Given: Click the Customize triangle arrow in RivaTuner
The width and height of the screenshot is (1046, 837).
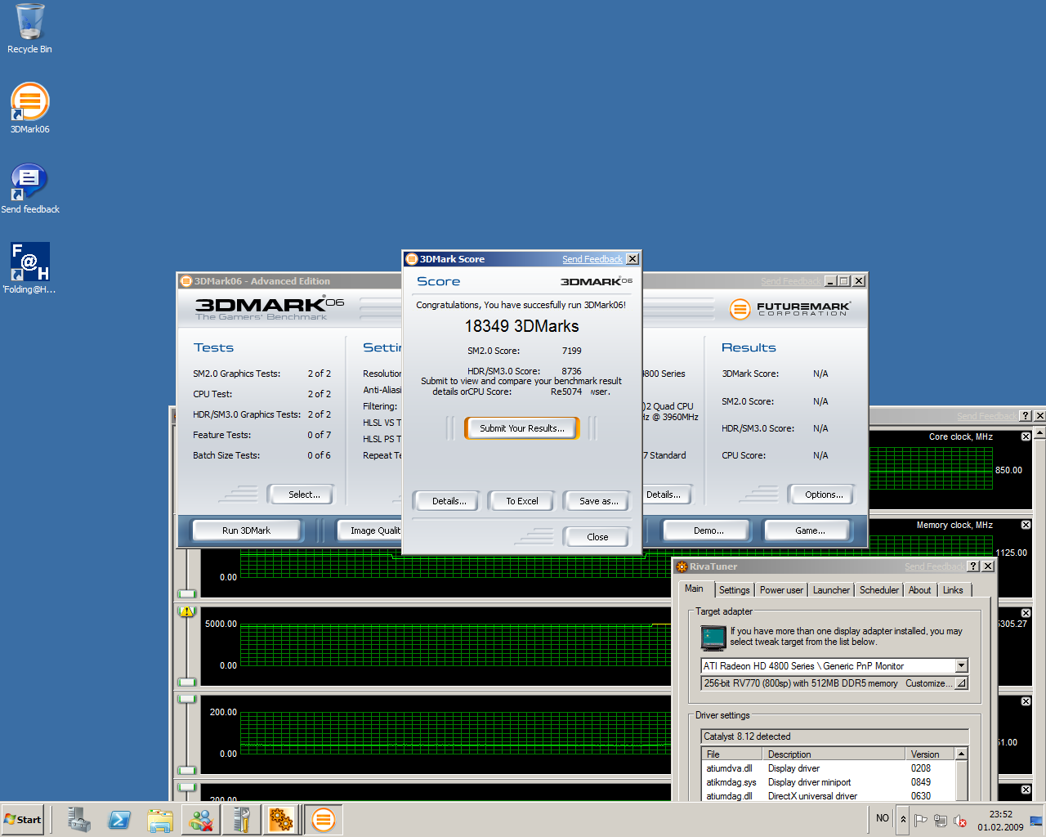Looking at the screenshot, I should [x=962, y=683].
